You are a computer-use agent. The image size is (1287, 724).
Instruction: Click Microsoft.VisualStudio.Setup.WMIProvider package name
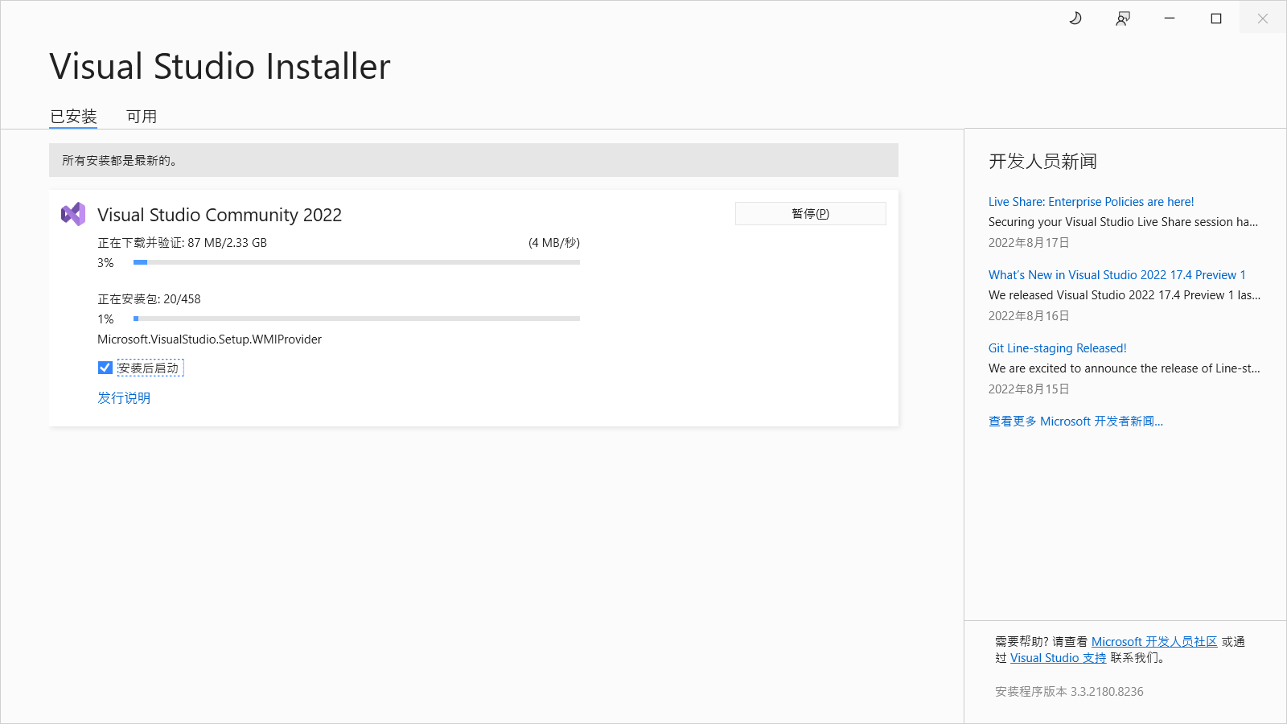[209, 339]
